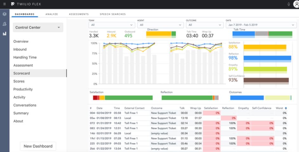Screen dimensions: 299x152
Task: Click the green segment of Reflection distribution bar
Action: [187, 98]
